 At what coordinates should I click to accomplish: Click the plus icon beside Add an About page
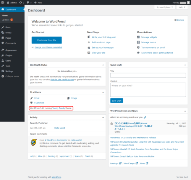pyautogui.click(x=89, y=42)
